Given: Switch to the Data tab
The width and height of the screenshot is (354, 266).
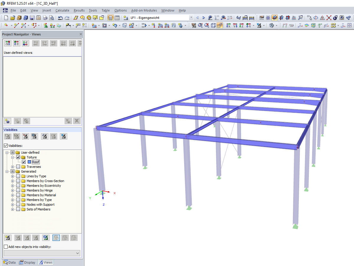Looking at the screenshot, I should coord(10,262).
